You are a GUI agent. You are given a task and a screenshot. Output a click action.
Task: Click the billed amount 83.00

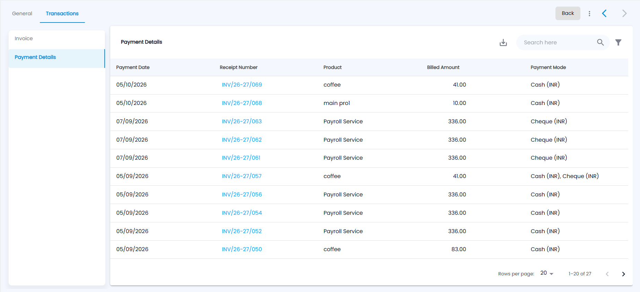click(459, 249)
